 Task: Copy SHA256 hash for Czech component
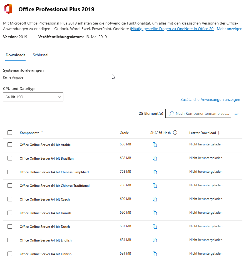point(155,199)
